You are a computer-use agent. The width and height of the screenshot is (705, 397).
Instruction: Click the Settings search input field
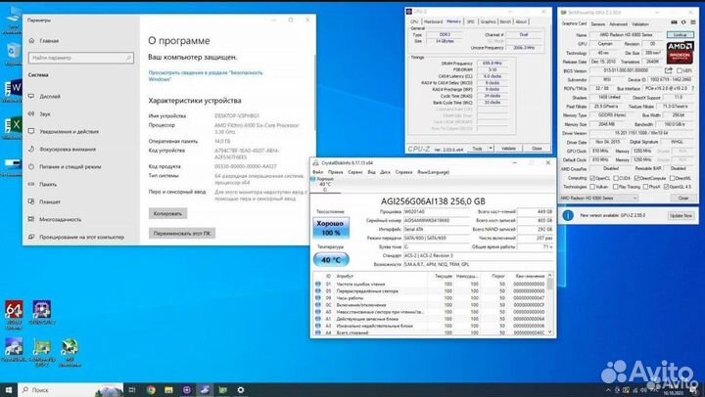tap(81, 58)
